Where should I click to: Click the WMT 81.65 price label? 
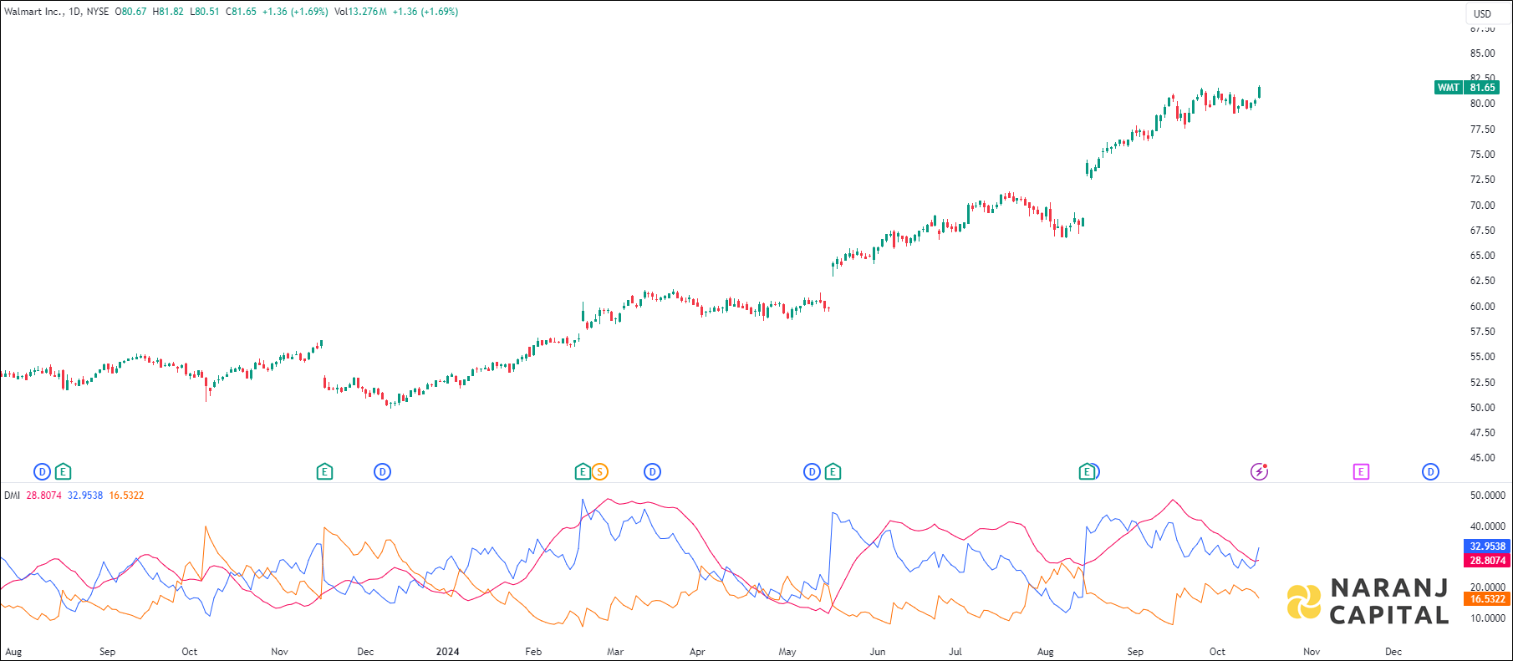point(1467,88)
